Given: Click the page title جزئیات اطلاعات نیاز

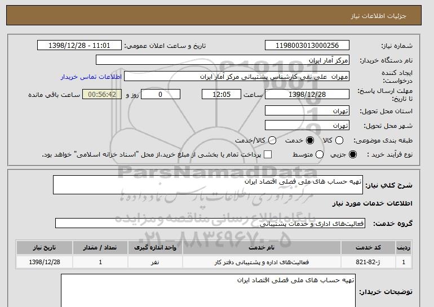Looking at the screenshot, I should [x=378, y=16].
